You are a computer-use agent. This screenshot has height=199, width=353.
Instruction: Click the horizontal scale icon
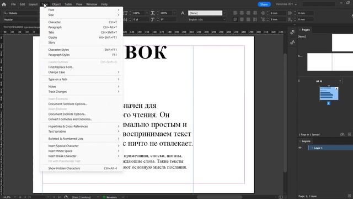click(153, 13)
